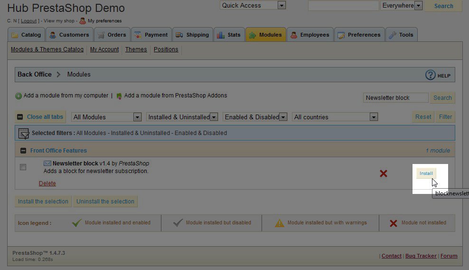Click the red X not-installed status icon
This screenshot has width=469, height=270.
pyautogui.click(x=384, y=174)
